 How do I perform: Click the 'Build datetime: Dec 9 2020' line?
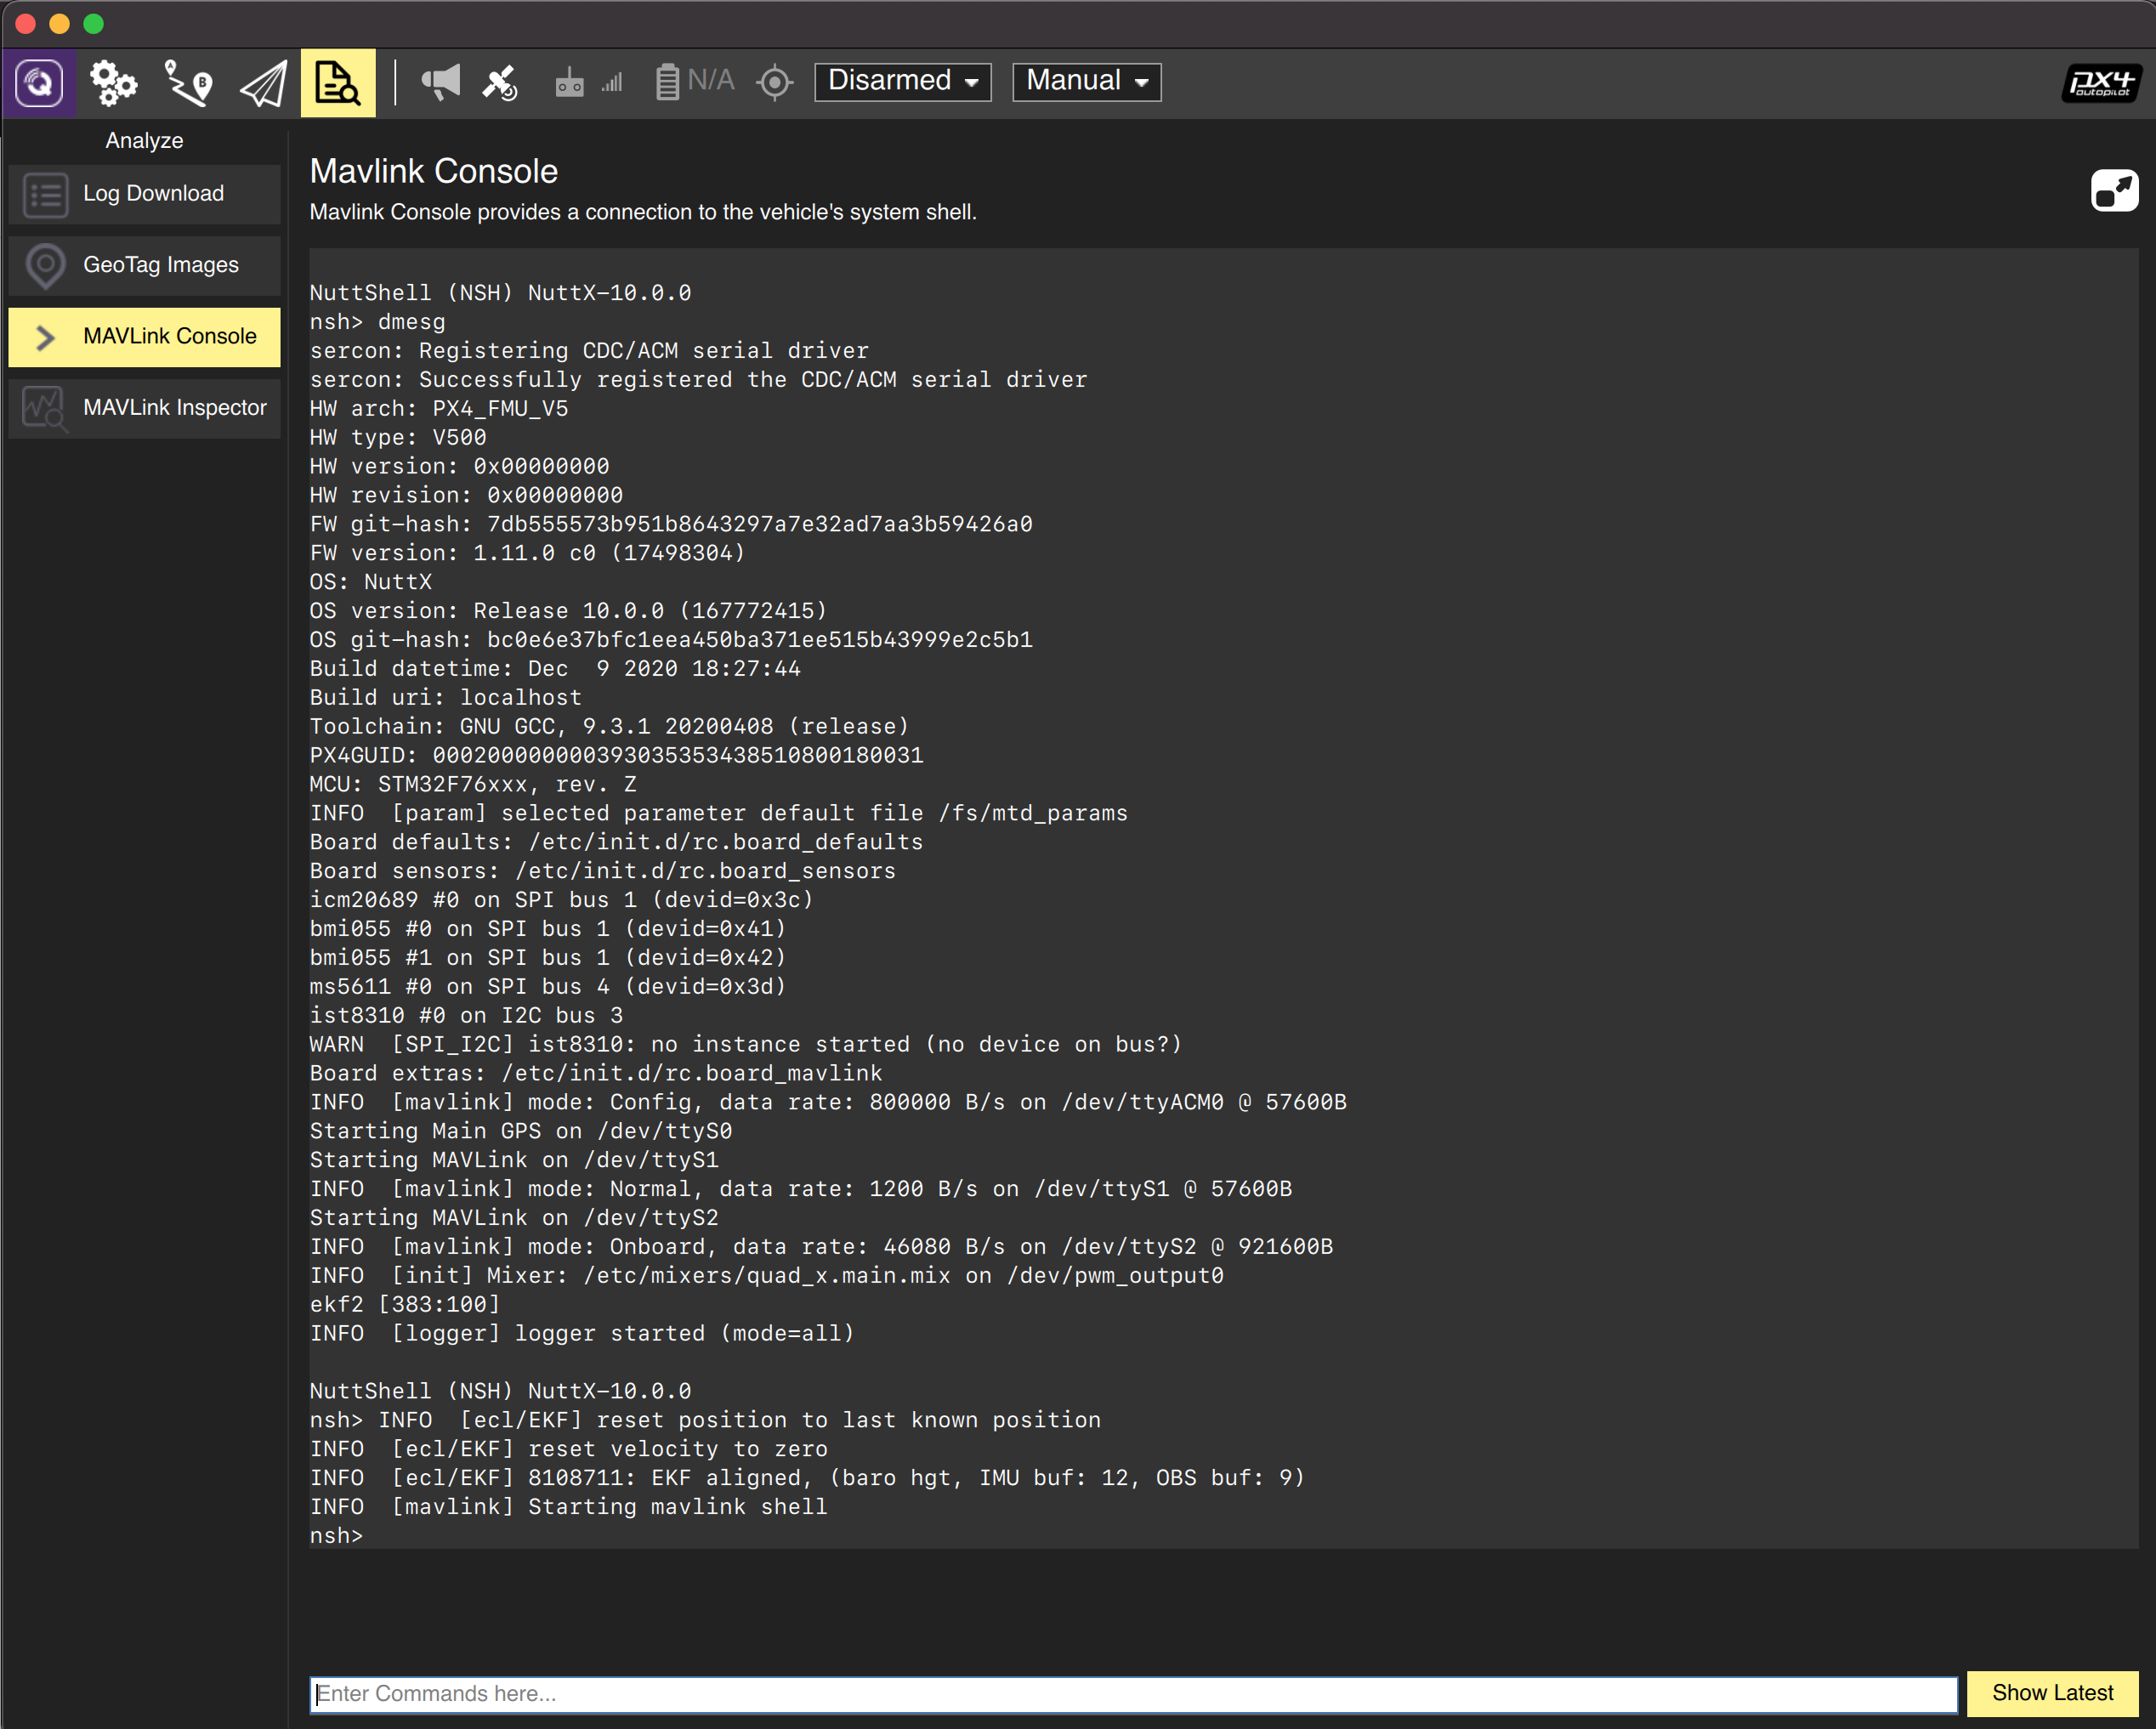pos(555,669)
